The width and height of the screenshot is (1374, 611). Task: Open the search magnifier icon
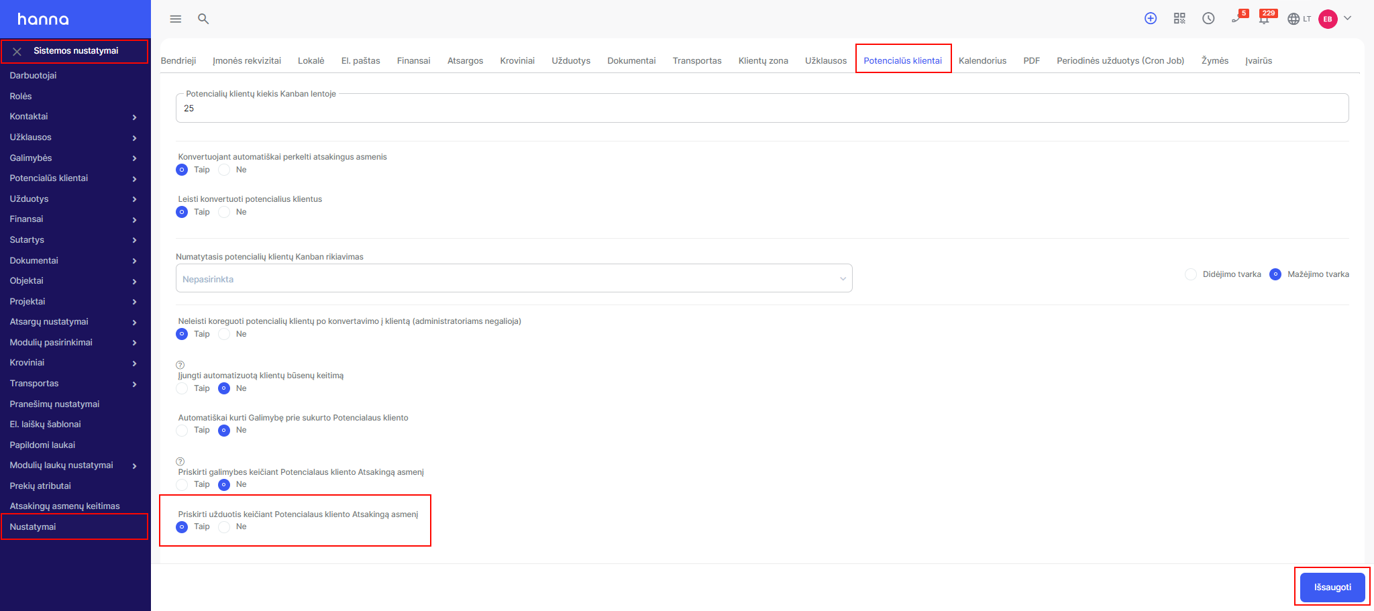coord(203,19)
